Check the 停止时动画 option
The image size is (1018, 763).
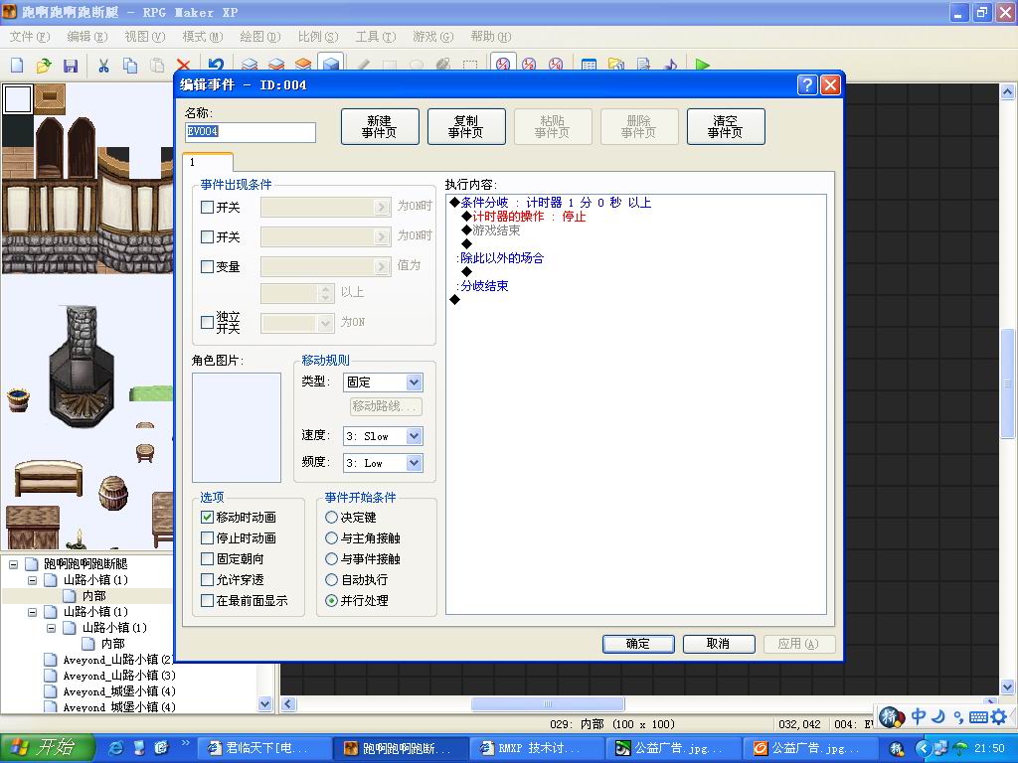(207, 537)
